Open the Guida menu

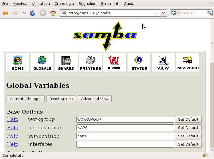(x=129, y=3)
